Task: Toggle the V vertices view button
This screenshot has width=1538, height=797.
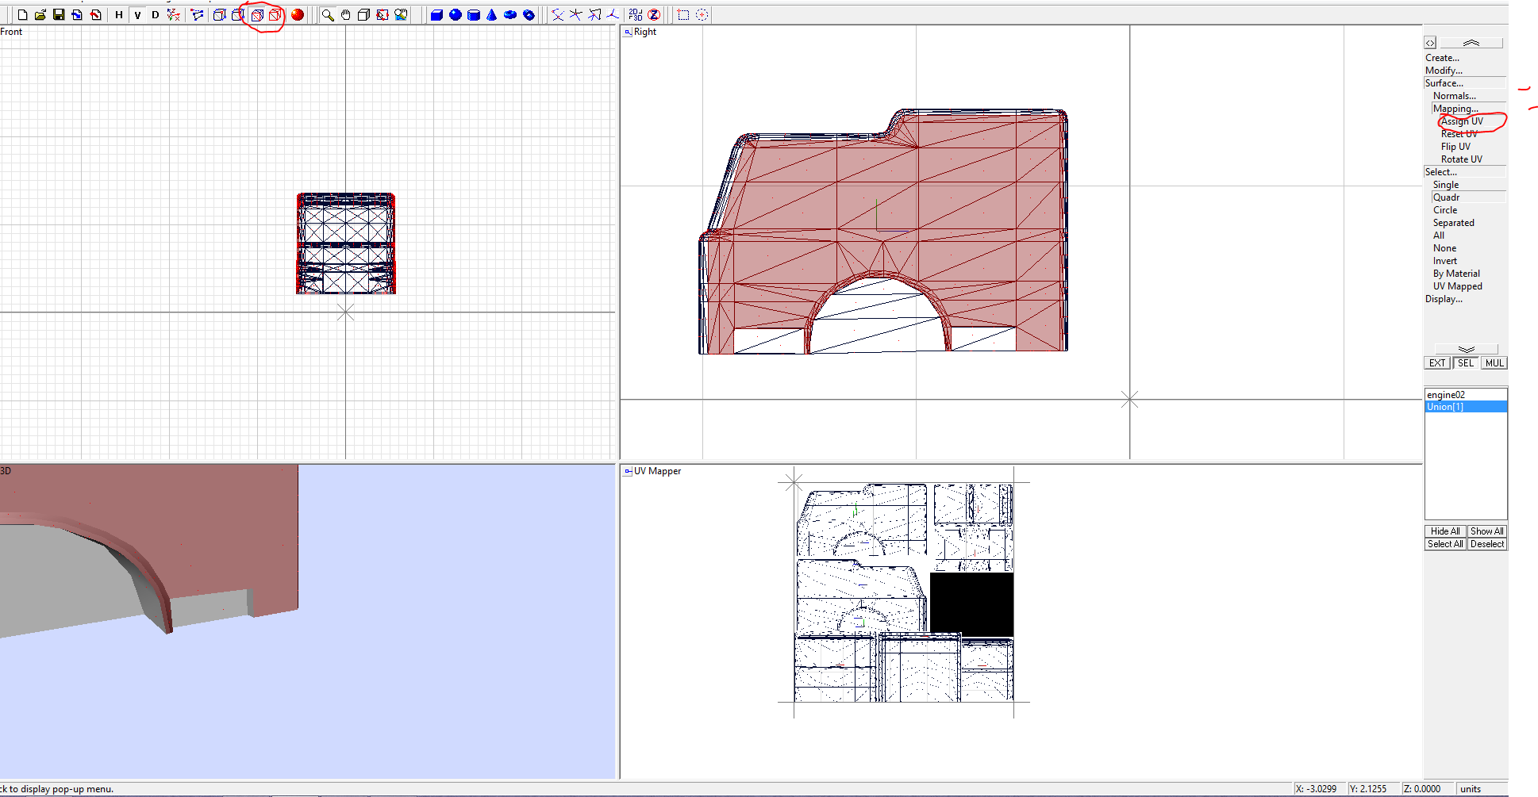Action: coord(136,14)
